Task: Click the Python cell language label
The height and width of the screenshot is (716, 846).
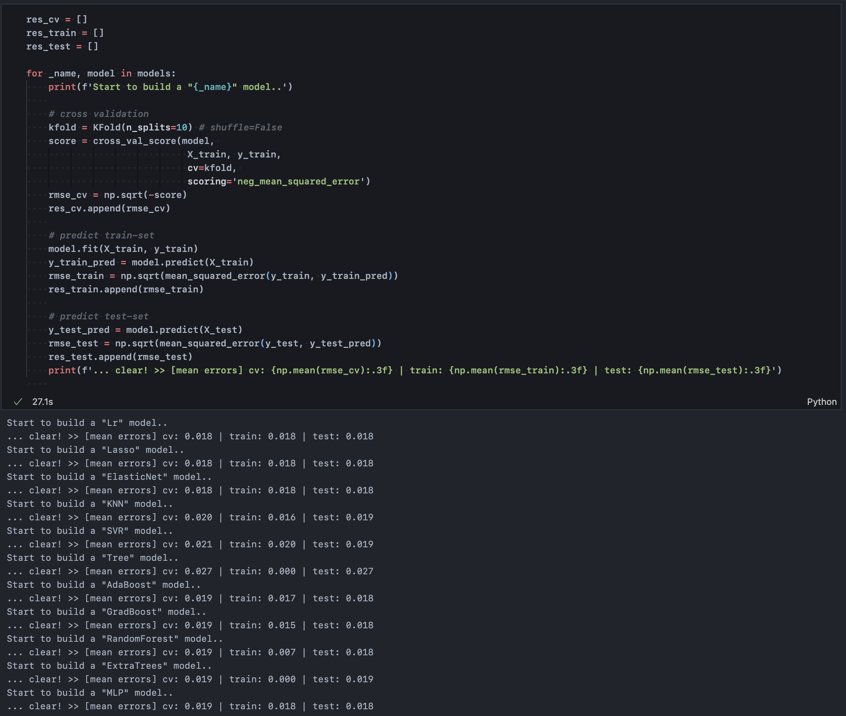Action: coord(822,402)
